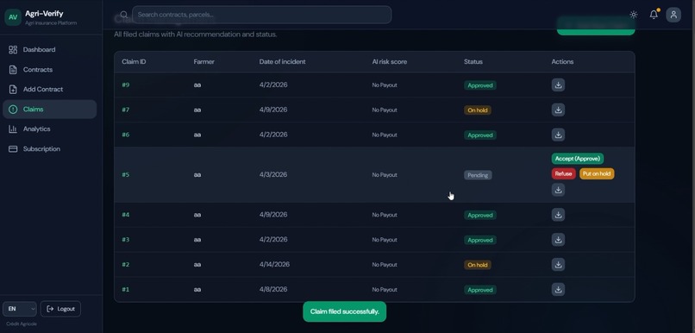This screenshot has width=695, height=333.
Task: Click Approved badge of claim #3
Action: [x=480, y=240]
